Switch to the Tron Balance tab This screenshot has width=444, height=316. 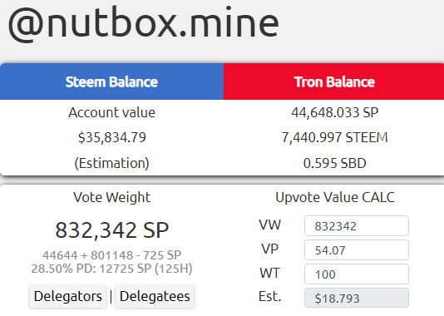pyautogui.click(x=334, y=81)
